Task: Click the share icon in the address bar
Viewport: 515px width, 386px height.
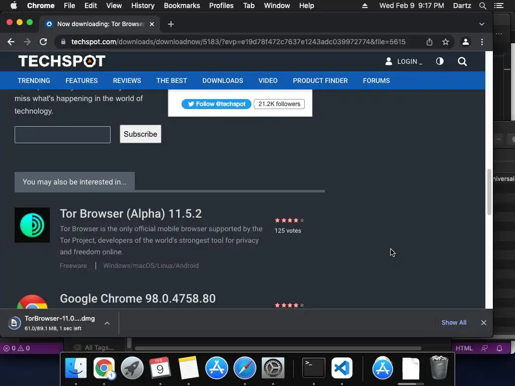Action: click(x=430, y=42)
